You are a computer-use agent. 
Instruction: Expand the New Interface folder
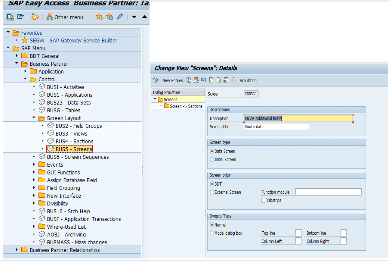(x=34, y=196)
